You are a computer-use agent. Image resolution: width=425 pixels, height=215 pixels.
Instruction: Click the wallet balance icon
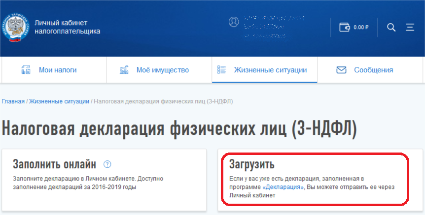click(x=345, y=28)
